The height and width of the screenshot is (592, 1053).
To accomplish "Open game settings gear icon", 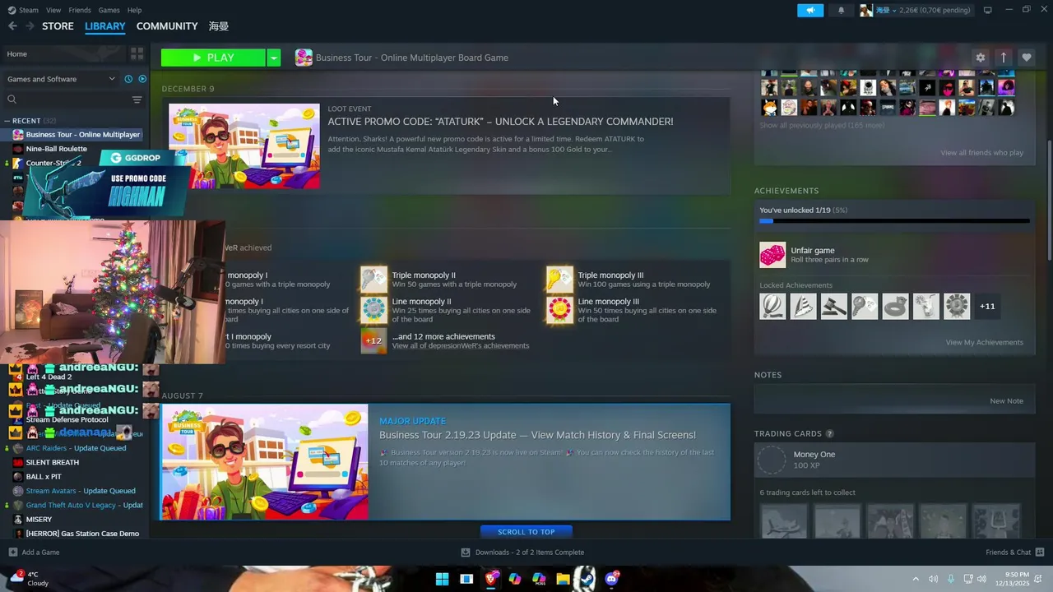I will pos(980,58).
